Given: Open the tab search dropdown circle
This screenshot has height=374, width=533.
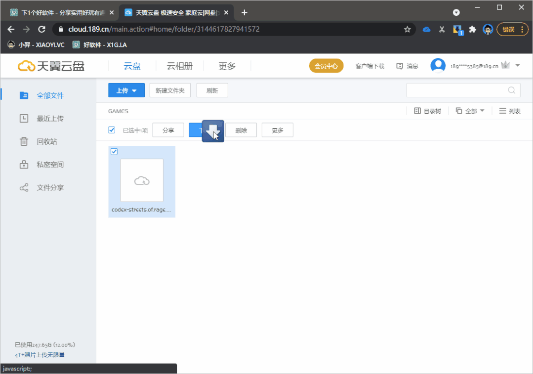Looking at the screenshot, I should (x=456, y=12).
